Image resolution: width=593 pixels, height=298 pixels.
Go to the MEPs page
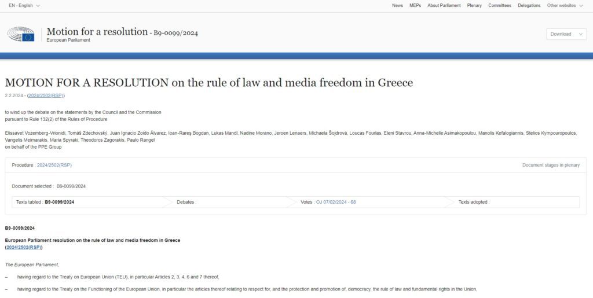[415, 5]
